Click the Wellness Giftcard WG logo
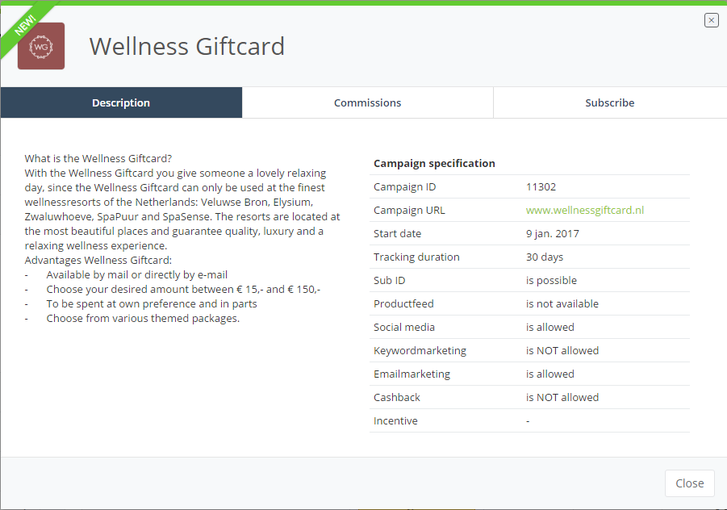Screen dimensions: 727x510 click(x=41, y=46)
